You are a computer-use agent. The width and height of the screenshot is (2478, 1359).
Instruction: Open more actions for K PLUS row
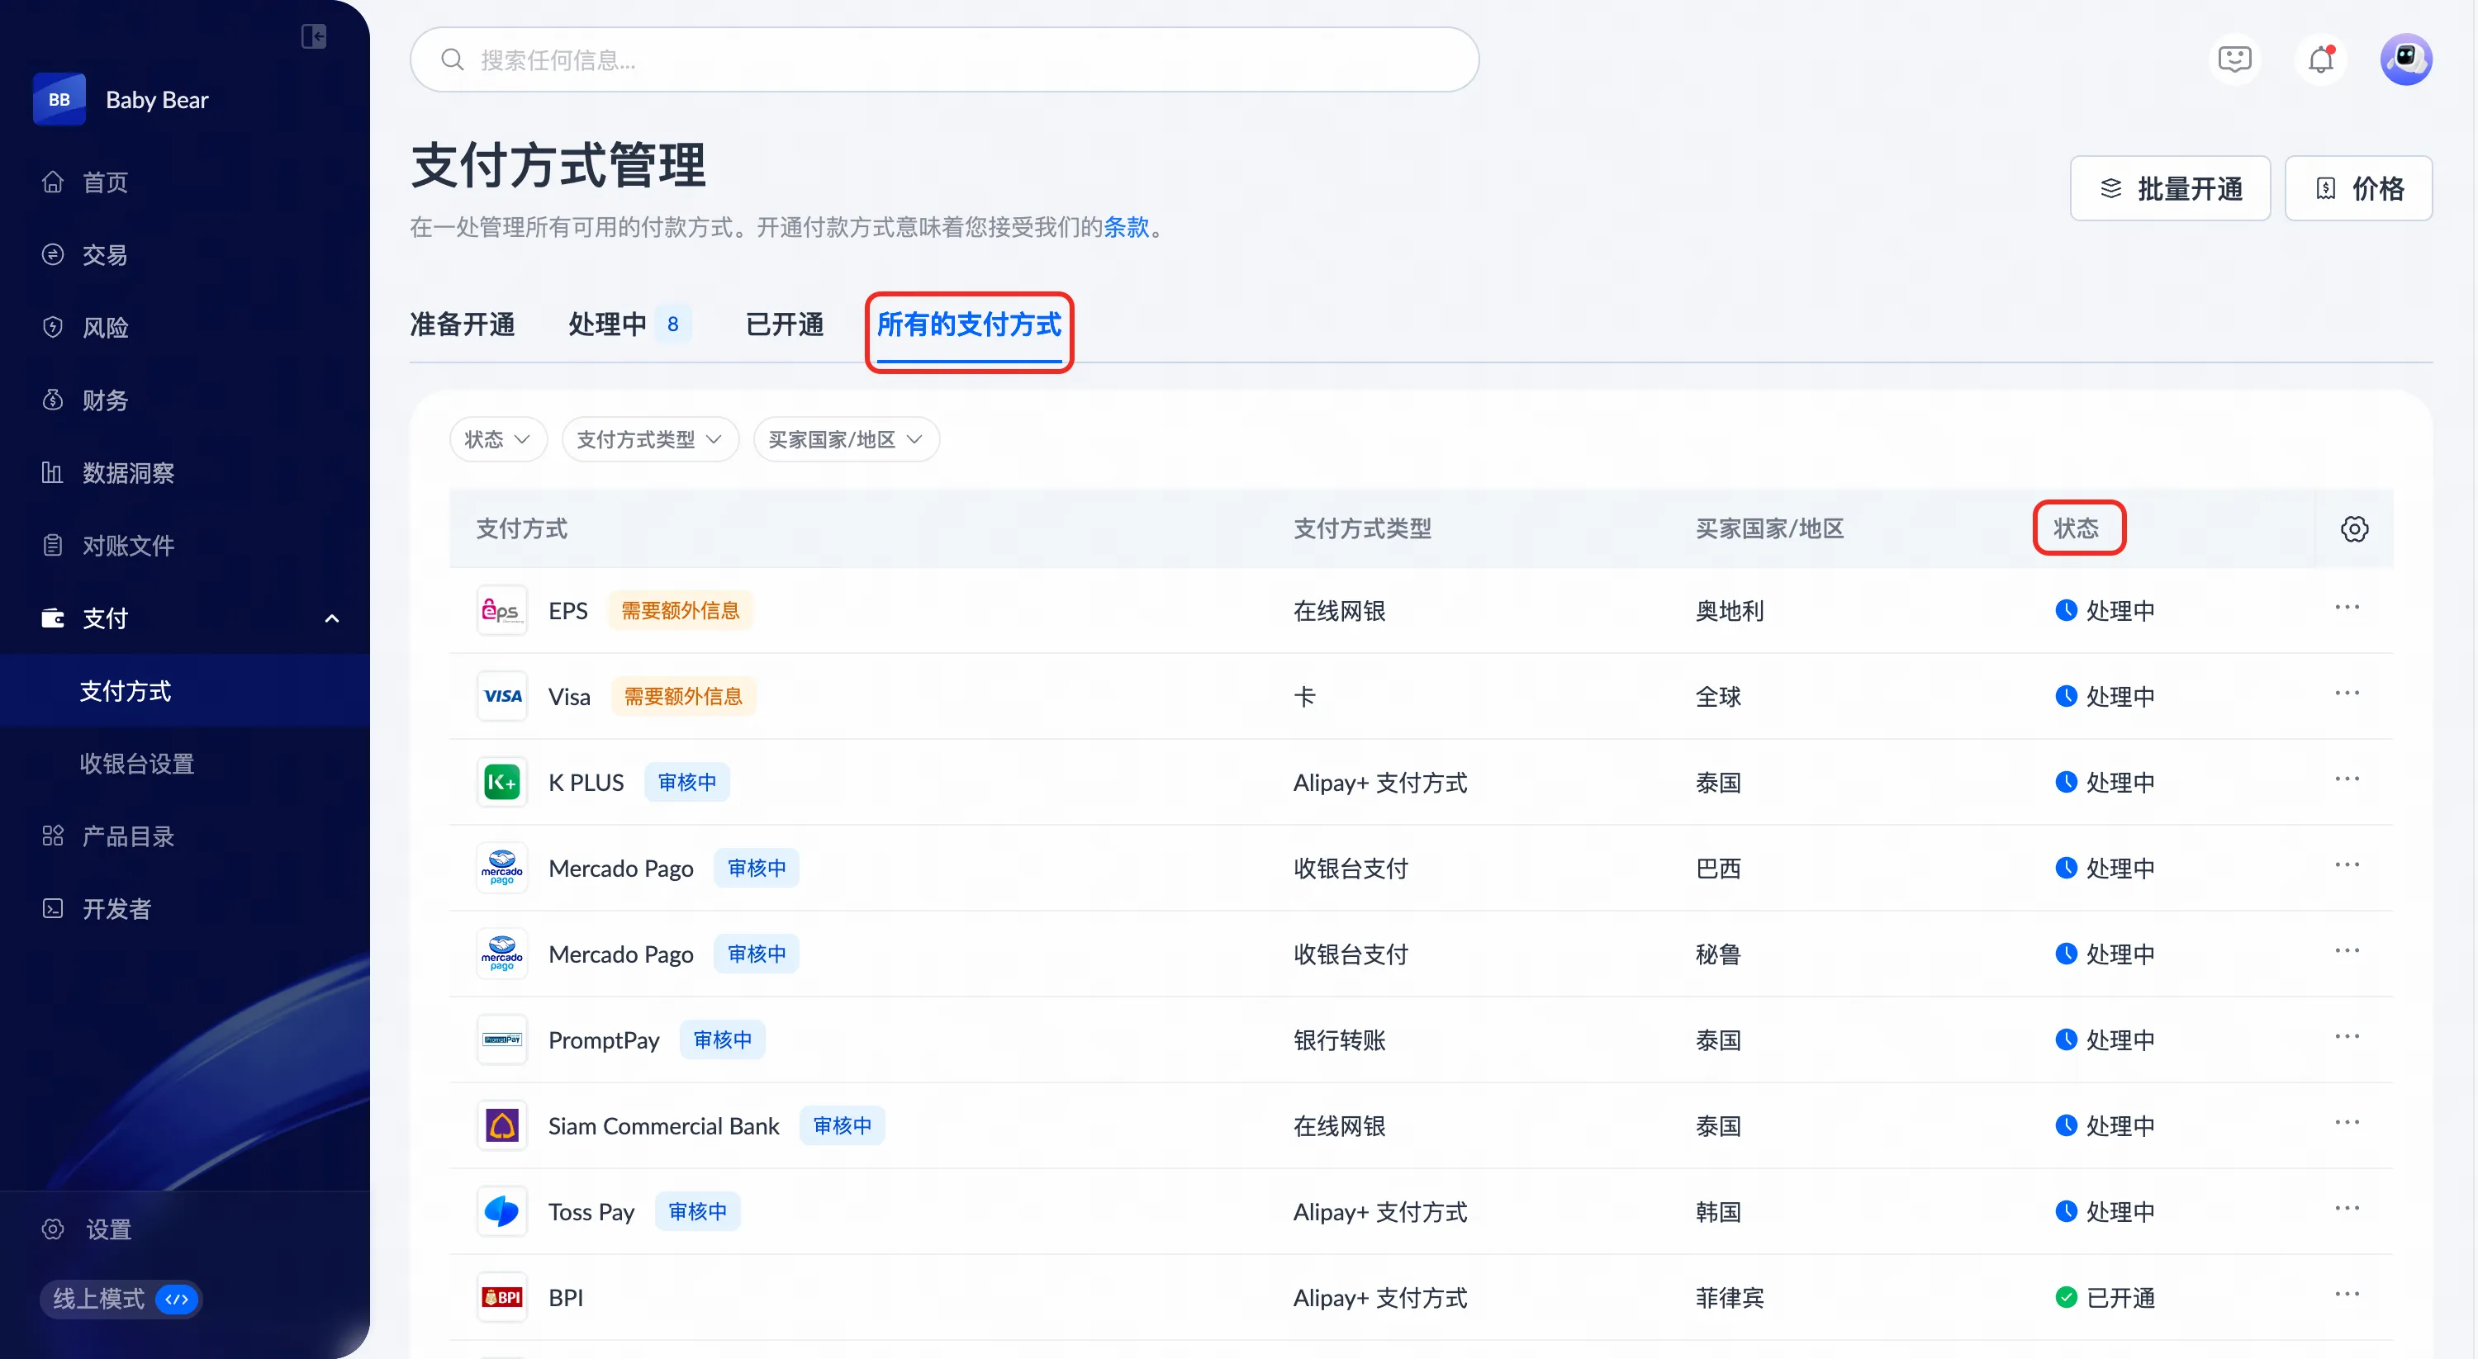(x=2347, y=779)
